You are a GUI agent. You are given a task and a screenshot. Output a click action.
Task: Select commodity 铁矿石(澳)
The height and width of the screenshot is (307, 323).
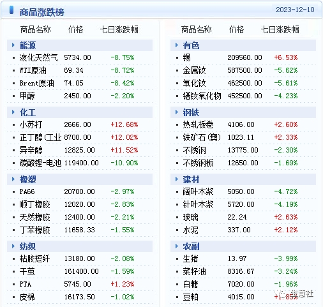(x=202, y=137)
